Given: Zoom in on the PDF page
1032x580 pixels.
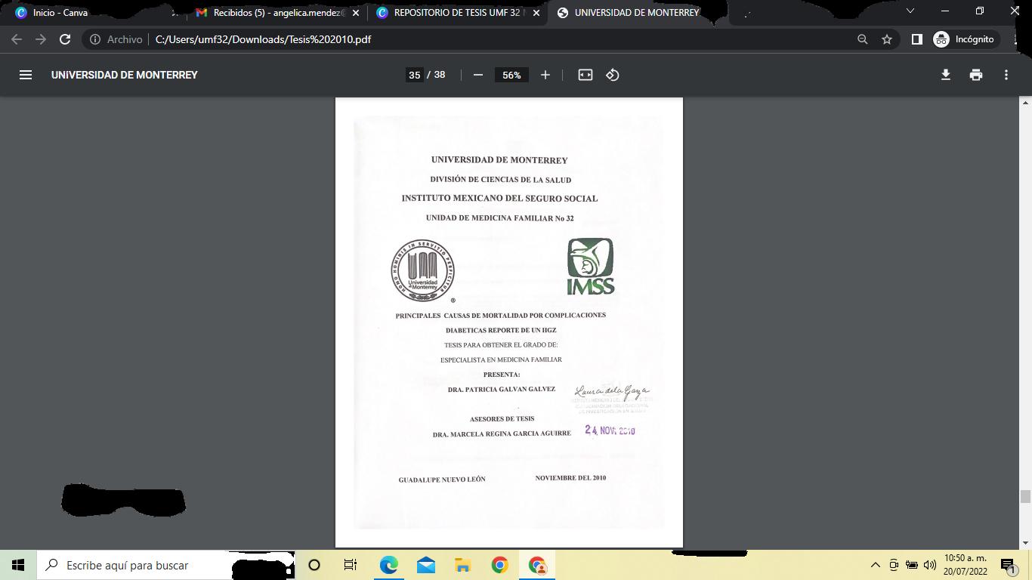Looking at the screenshot, I should point(545,75).
